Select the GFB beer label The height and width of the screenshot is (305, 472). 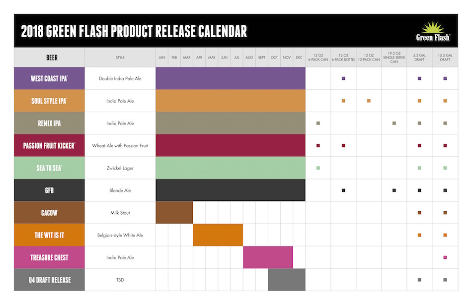coord(49,190)
